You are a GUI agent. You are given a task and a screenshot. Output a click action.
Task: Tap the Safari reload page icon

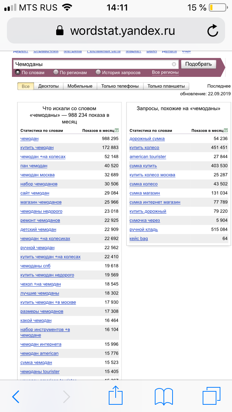point(212,31)
